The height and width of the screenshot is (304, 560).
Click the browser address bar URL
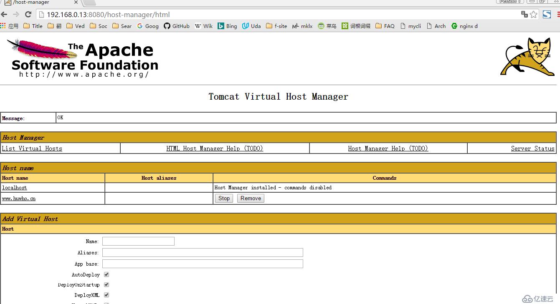click(x=108, y=15)
